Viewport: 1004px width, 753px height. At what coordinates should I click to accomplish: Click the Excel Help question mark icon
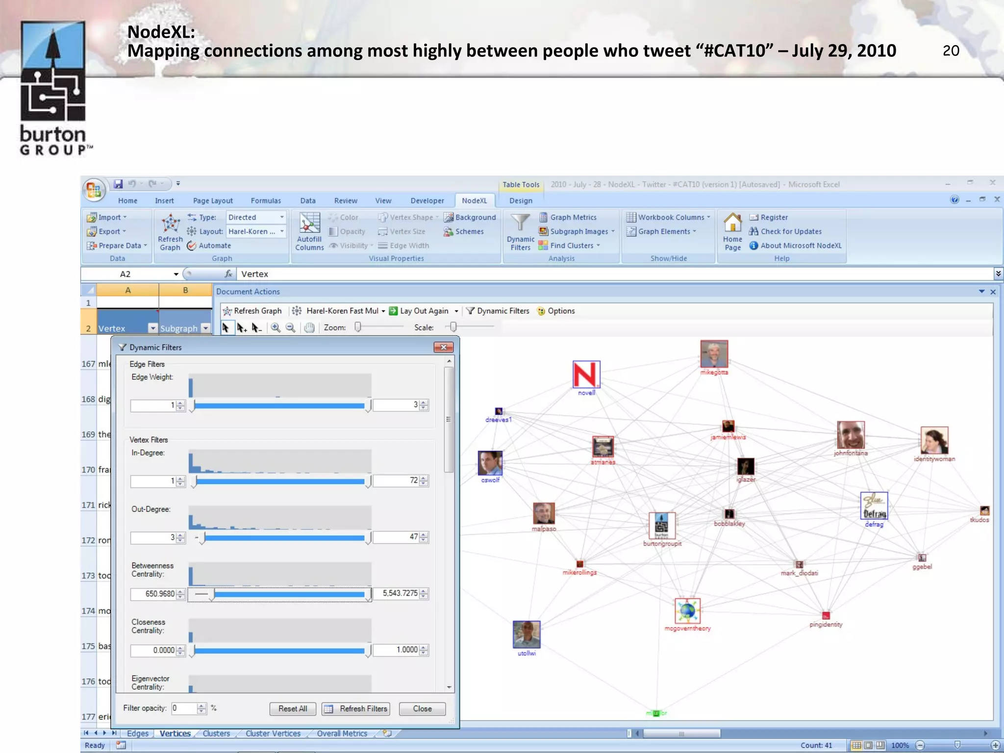pyautogui.click(x=954, y=200)
